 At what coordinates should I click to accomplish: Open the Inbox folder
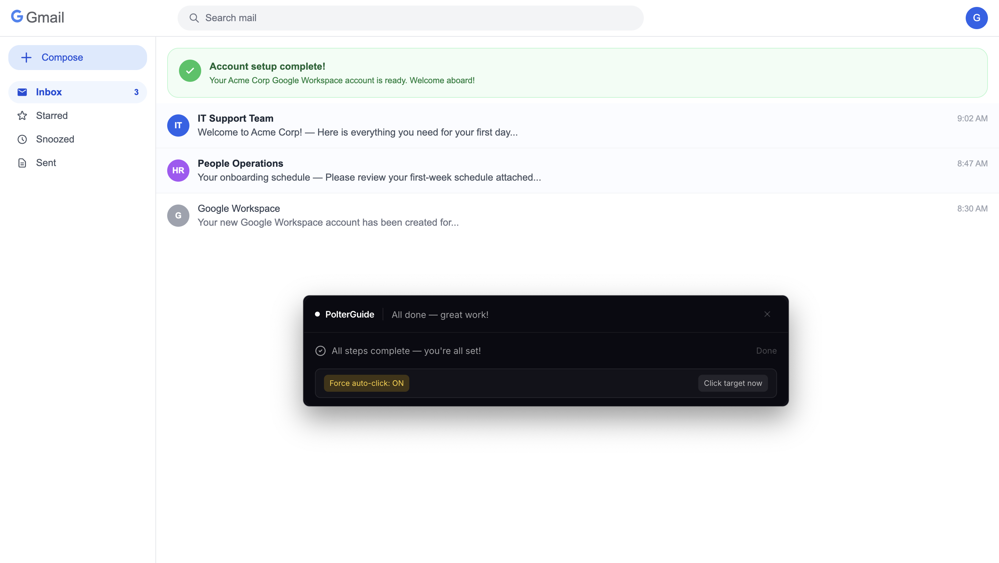click(49, 92)
